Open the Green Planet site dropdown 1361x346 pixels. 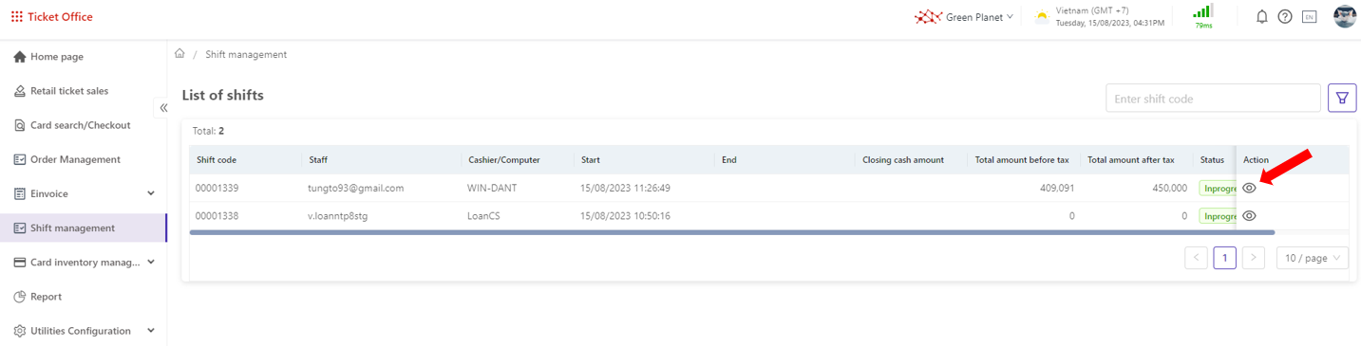pos(964,17)
